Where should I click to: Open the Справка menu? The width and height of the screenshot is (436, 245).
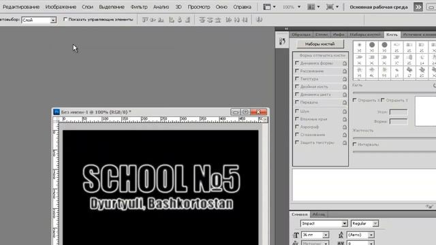(243, 7)
